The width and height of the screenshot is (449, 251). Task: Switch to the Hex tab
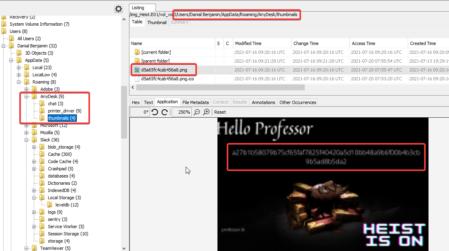(136, 102)
